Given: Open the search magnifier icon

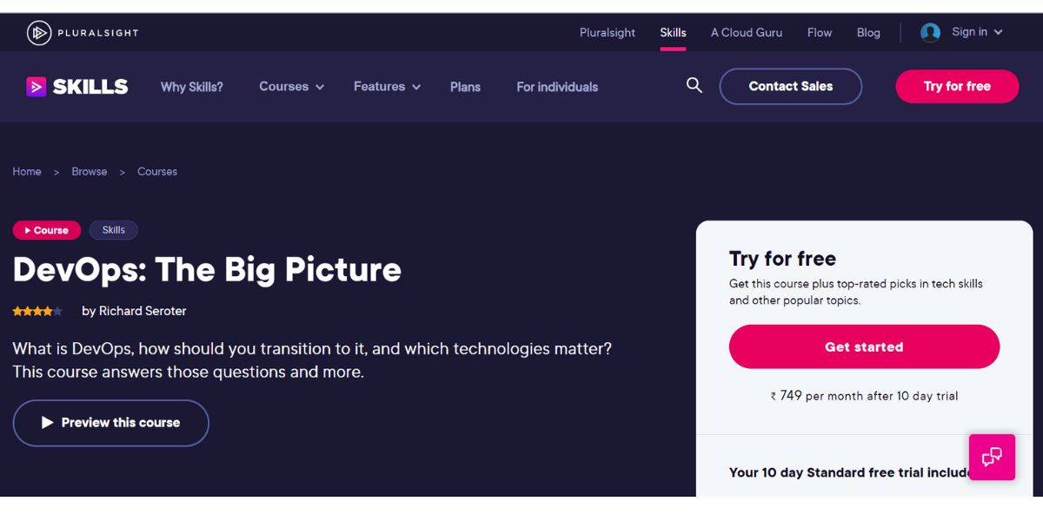Looking at the screenshot, I should 694,85.
